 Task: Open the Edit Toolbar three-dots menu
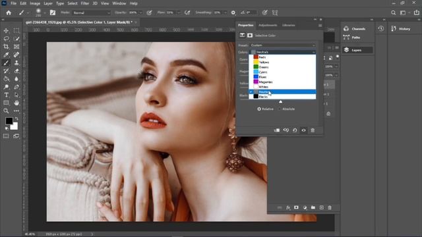click(16, 111)
